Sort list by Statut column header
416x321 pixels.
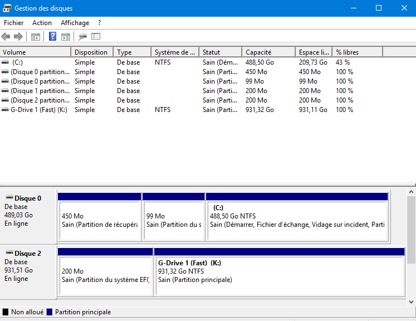(220, 52)
